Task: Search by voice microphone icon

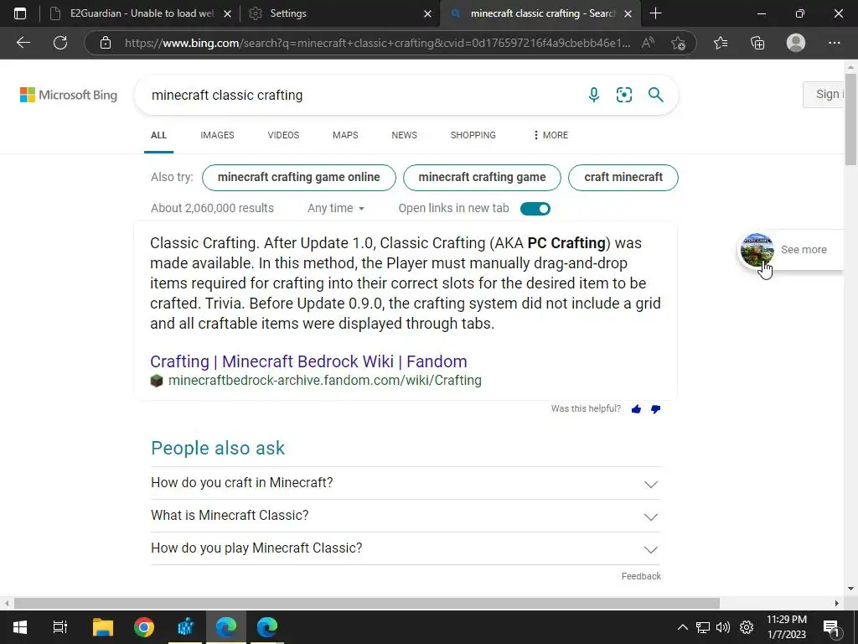Action: click(x=594, y=95)
